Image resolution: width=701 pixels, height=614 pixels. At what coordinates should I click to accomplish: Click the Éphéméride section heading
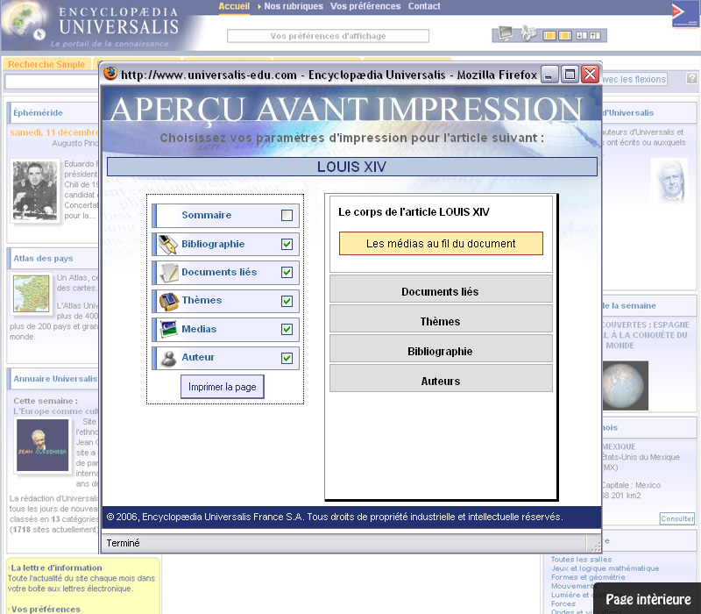point(38,113)
